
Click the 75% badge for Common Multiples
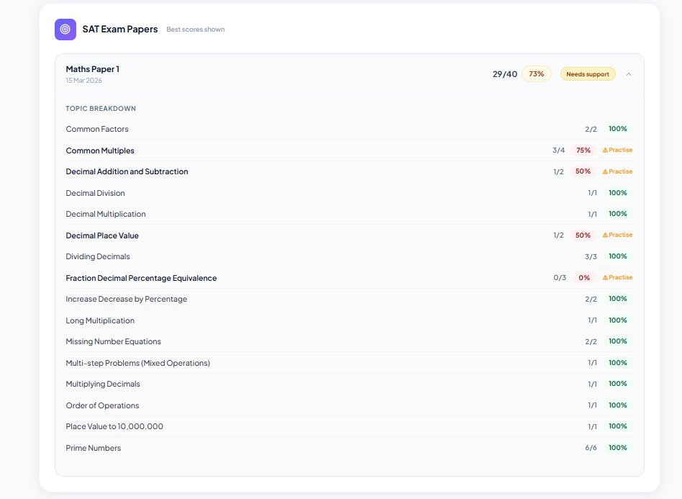click(x=583, y=150)
